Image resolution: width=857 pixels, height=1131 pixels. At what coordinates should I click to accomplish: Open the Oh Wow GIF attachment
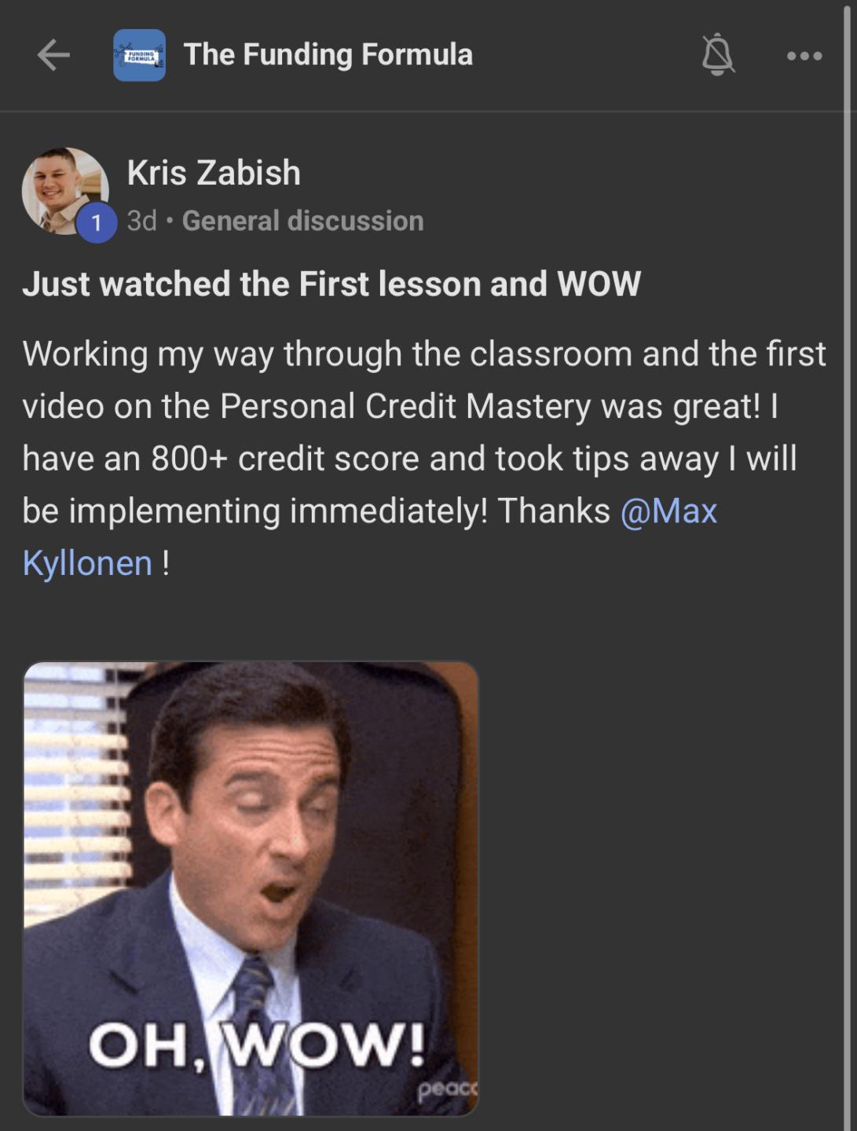click(x=251, y=888)
